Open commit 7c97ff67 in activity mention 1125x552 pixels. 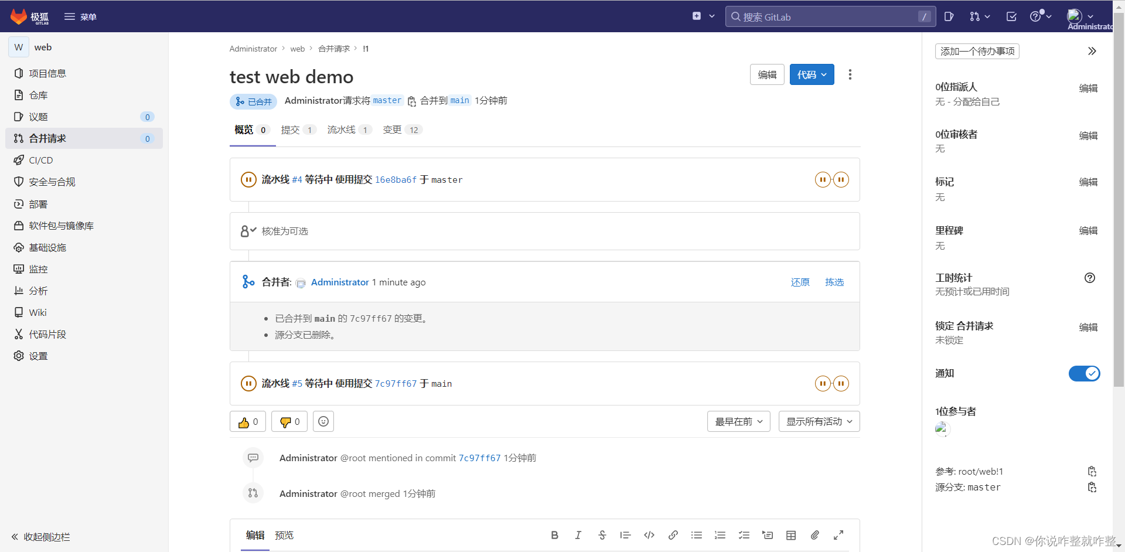[x=479, y=458]
